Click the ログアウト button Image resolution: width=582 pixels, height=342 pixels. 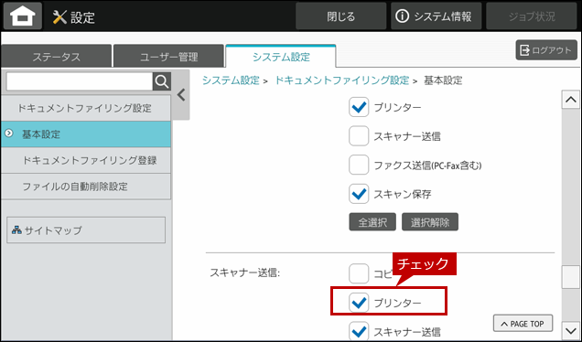546,50
